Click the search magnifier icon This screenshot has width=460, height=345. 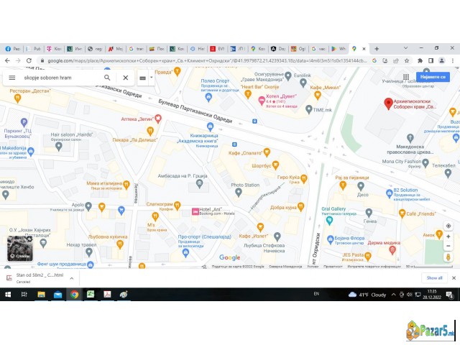tap(107, 78)
